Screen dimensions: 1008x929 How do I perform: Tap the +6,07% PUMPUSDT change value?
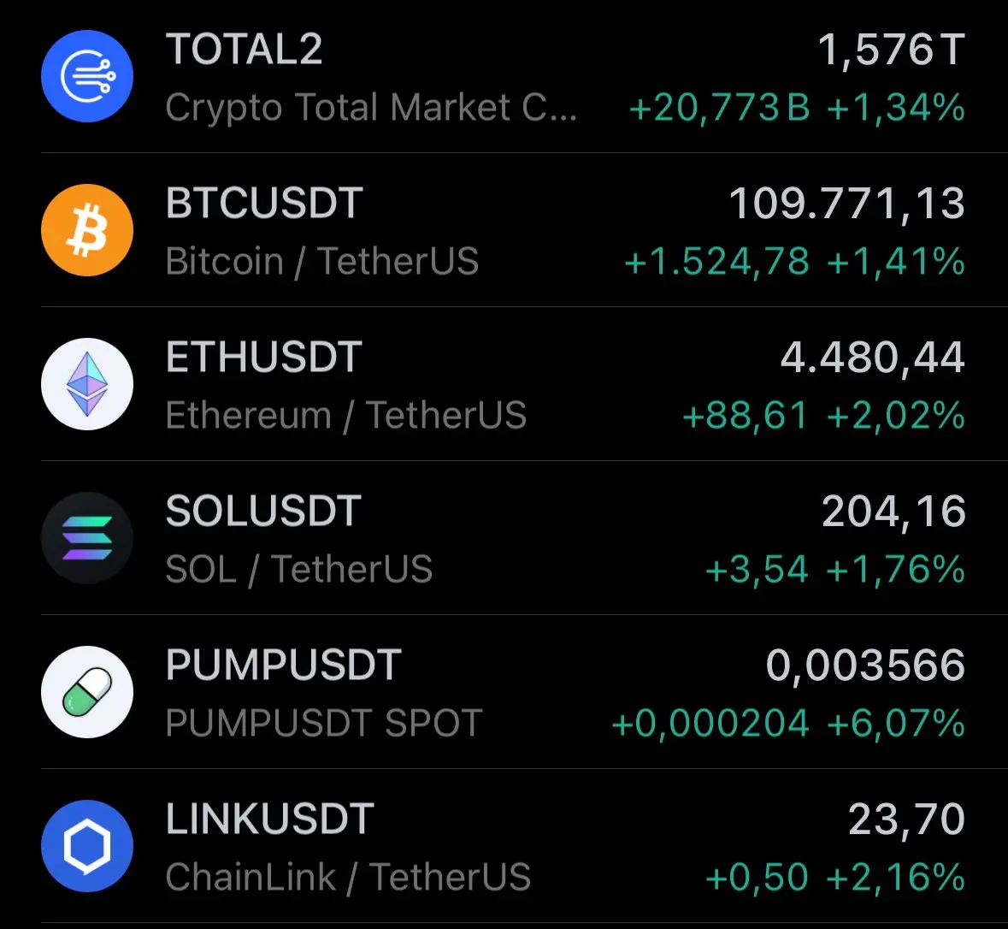(x=895, y=723)
